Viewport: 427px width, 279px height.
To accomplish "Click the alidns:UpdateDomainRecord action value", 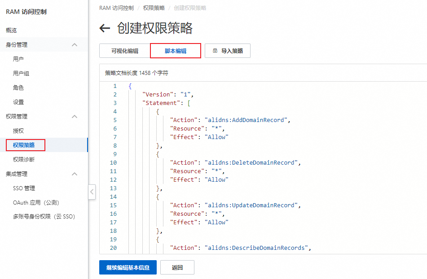I will [251, 205].
